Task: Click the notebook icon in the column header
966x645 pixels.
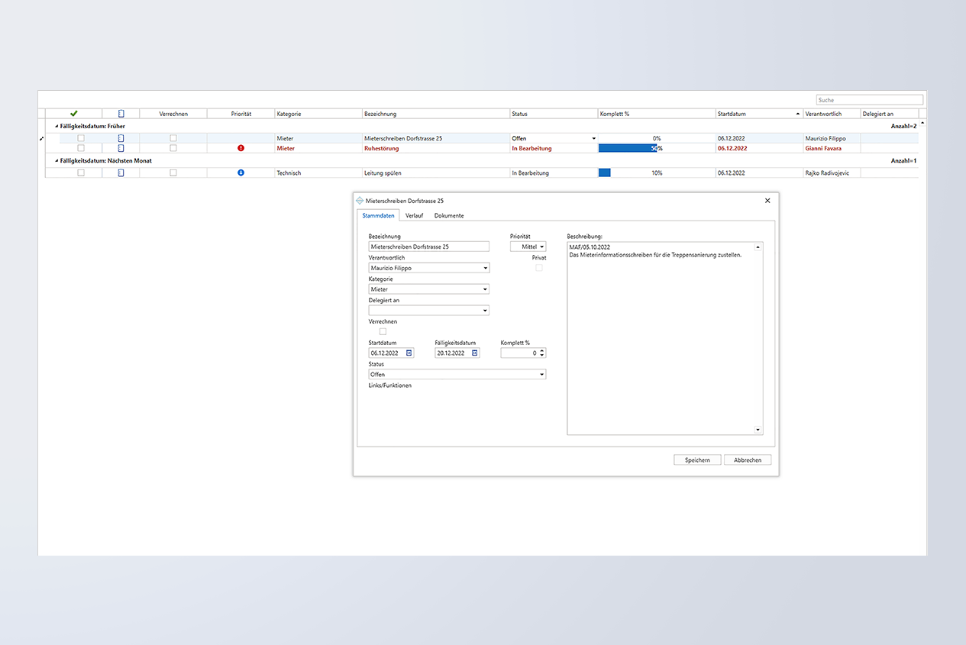Action: click(x=121, y=114)
